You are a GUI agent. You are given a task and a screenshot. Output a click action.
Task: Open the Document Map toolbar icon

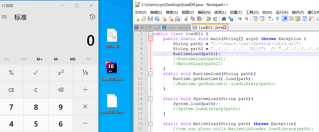point(298,19)
